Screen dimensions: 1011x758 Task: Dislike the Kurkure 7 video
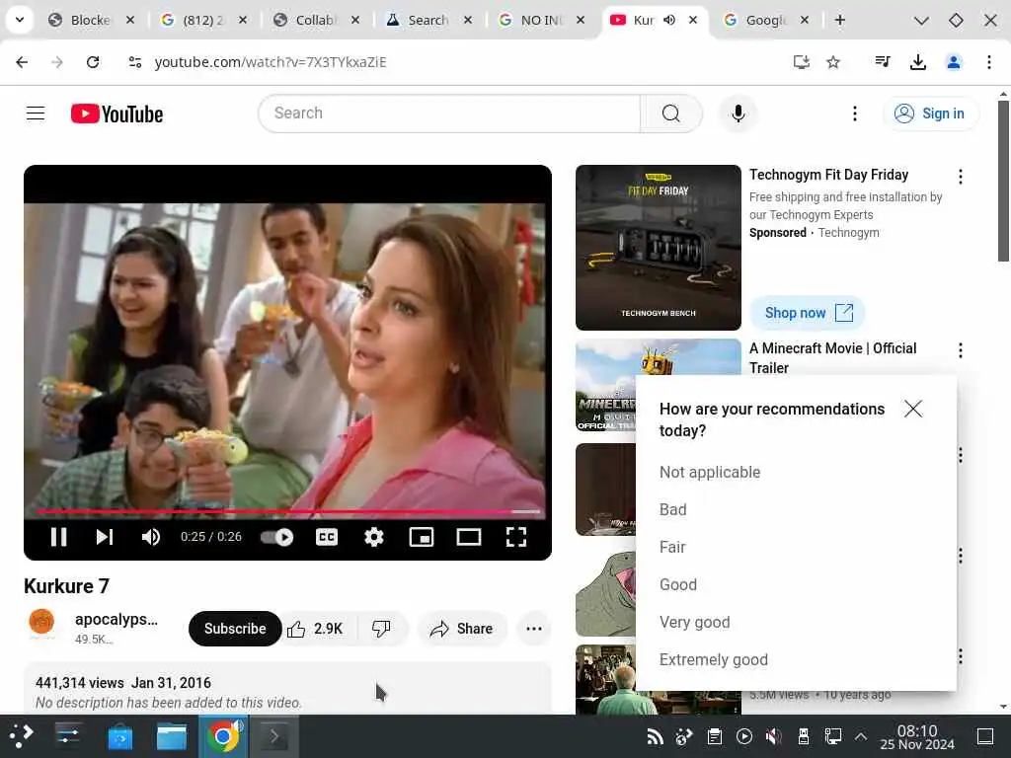(382, 629)
